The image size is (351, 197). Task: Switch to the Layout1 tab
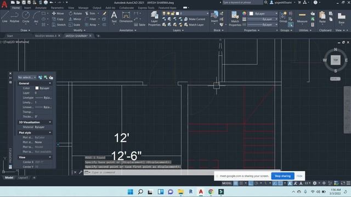click(23, 177)
